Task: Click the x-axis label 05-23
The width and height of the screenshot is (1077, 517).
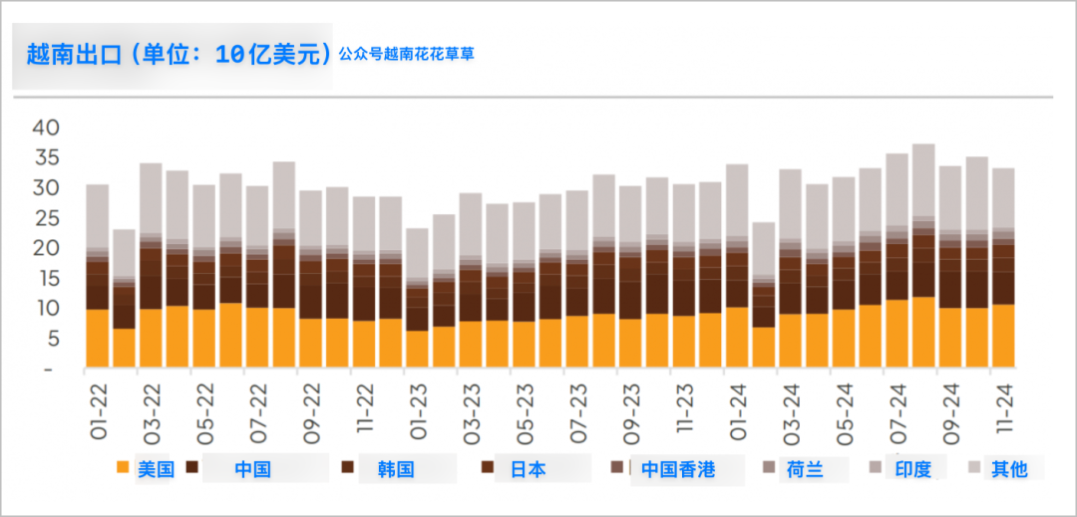Action: tap(524, 414)
